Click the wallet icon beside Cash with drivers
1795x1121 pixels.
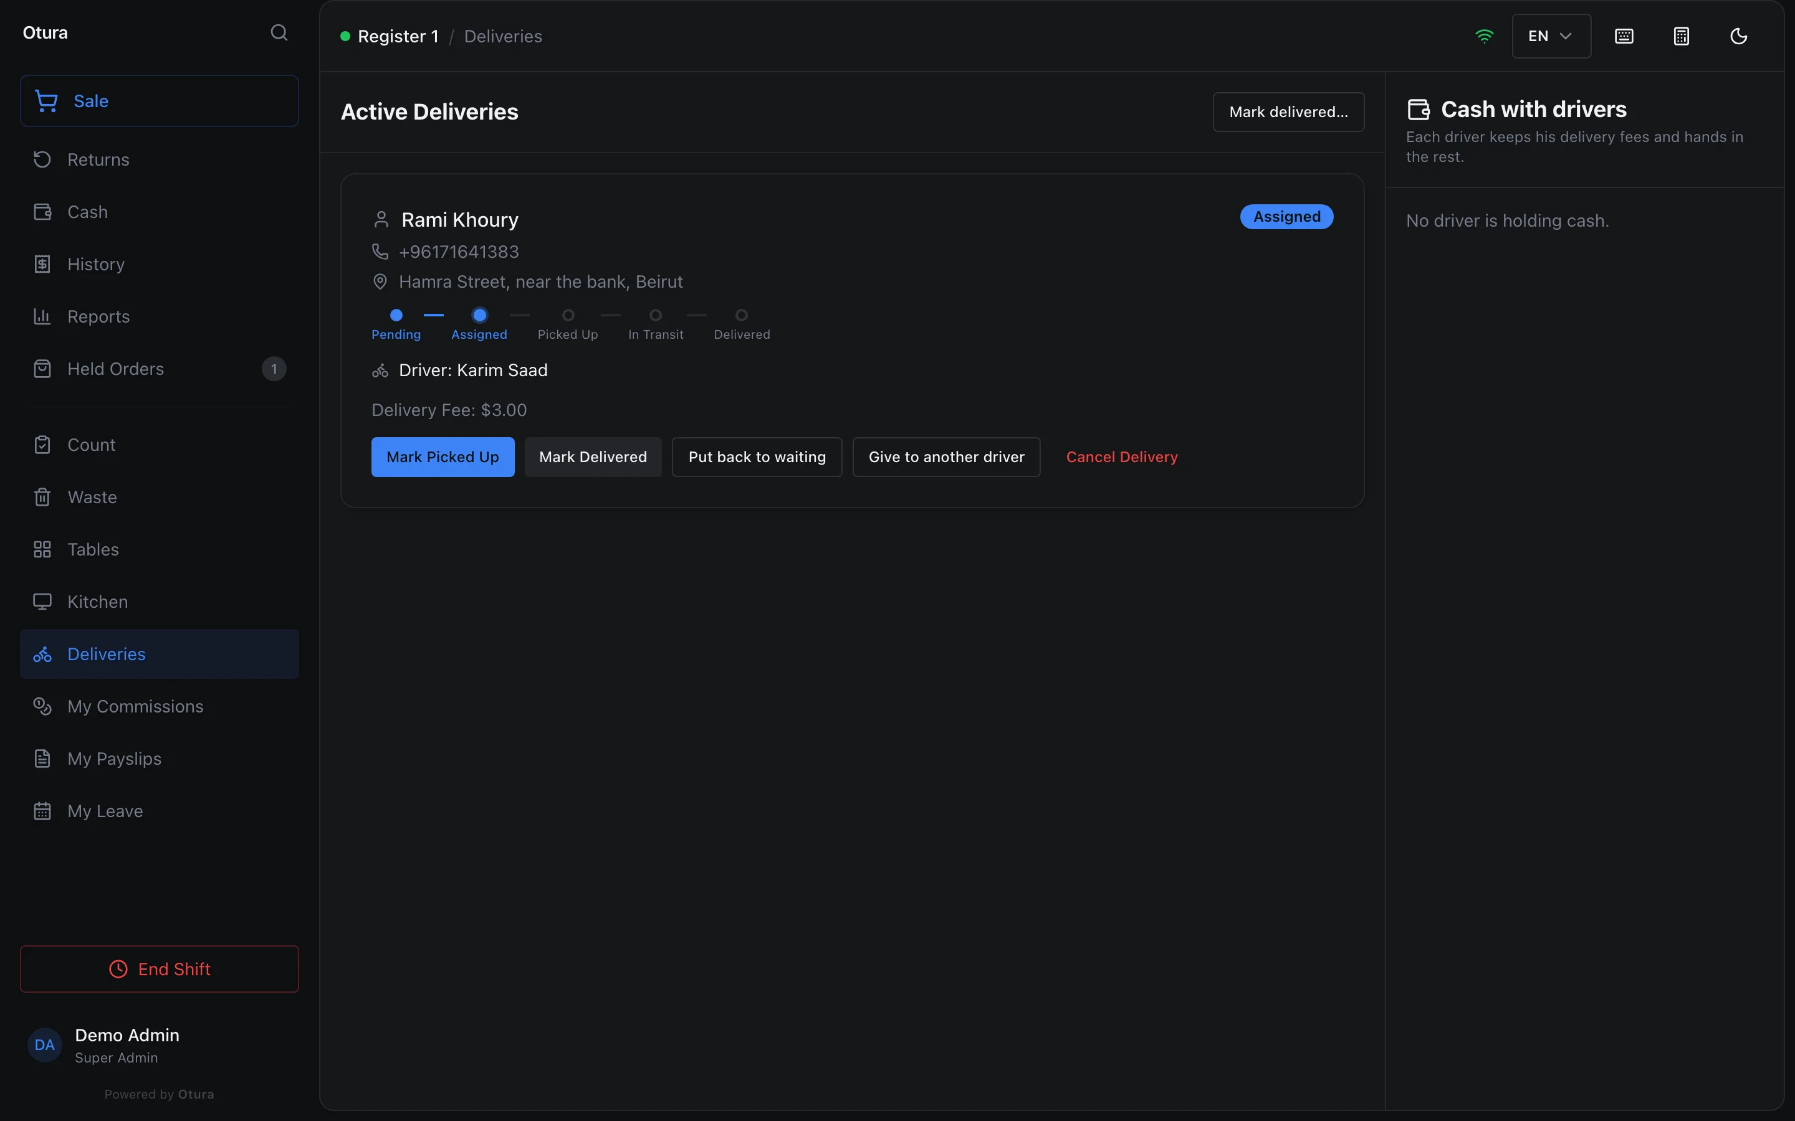(x=1418, y=110)
